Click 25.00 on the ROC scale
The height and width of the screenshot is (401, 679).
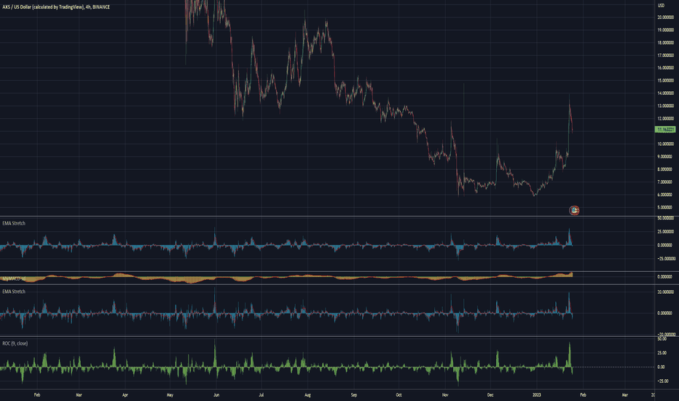coord(662,353)
